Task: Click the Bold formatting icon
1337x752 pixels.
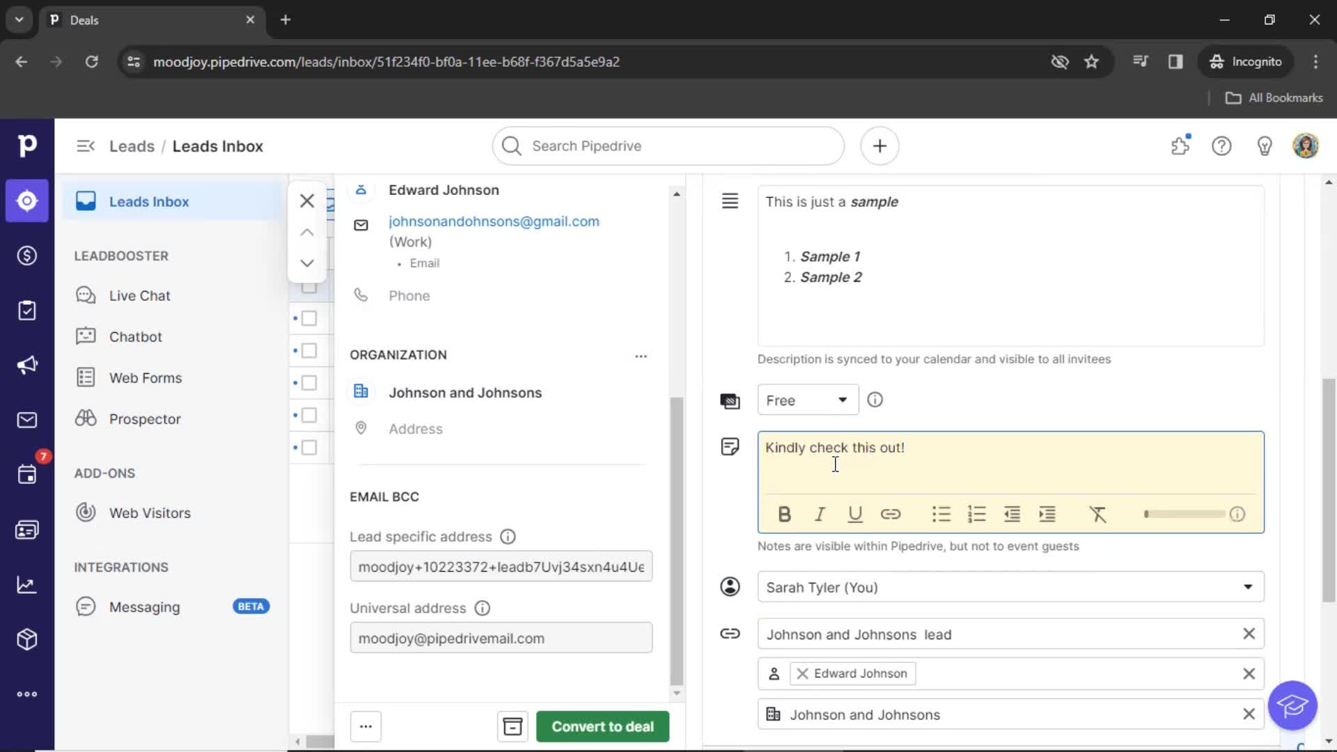Action: click(x=784, y=513)
